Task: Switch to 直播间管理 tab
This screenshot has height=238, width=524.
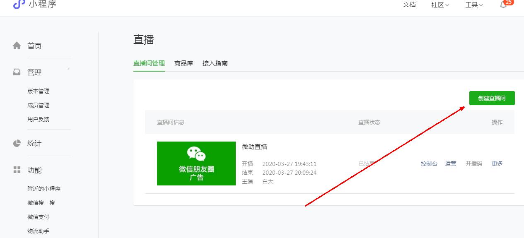Action: pos(149,63)
